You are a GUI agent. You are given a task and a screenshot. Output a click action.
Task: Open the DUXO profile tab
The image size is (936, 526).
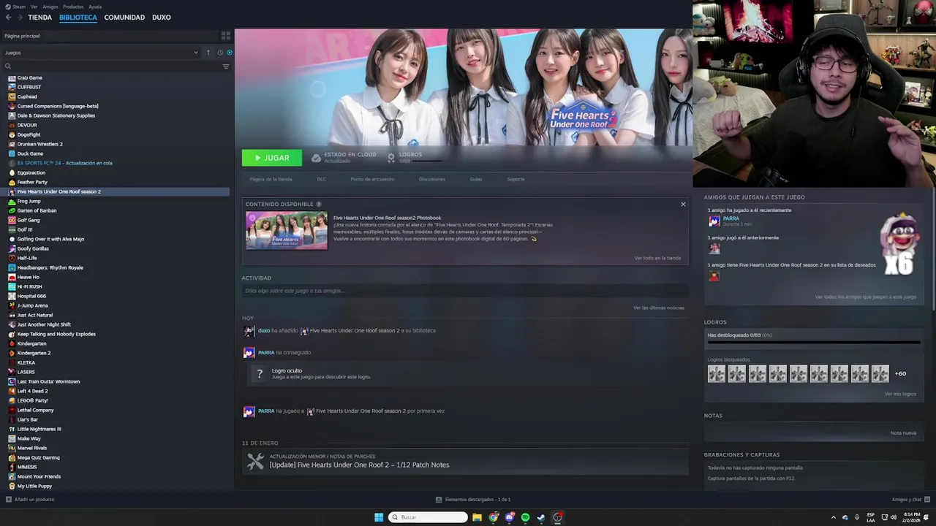[162, 18]
